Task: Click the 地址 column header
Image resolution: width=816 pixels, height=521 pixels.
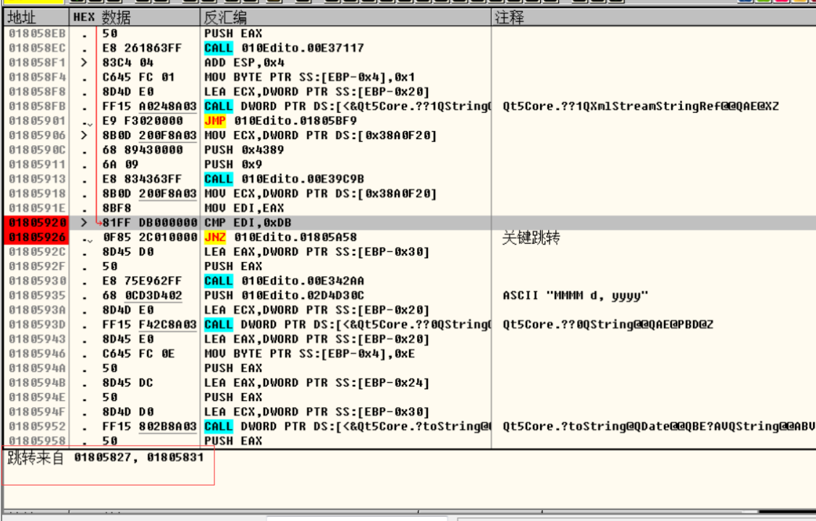Action: click(x=22, y=17)
